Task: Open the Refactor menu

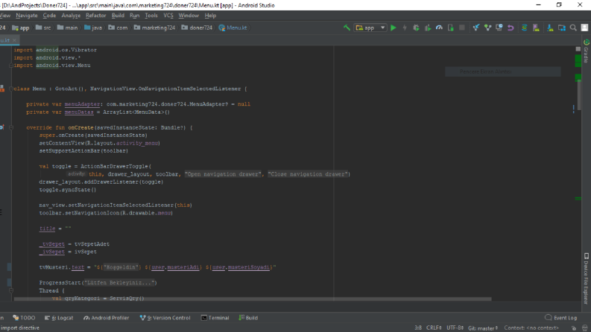Action: click(95, 16)
